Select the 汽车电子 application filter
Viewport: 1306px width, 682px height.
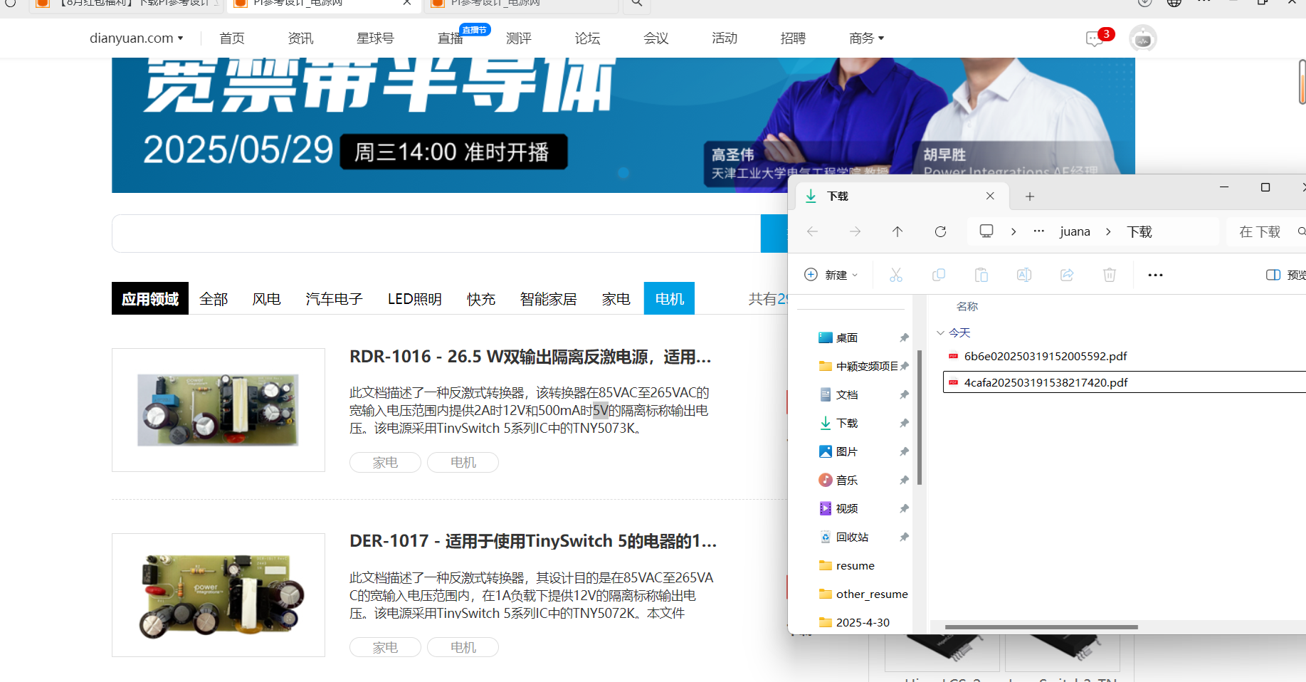tap(334, 299)
